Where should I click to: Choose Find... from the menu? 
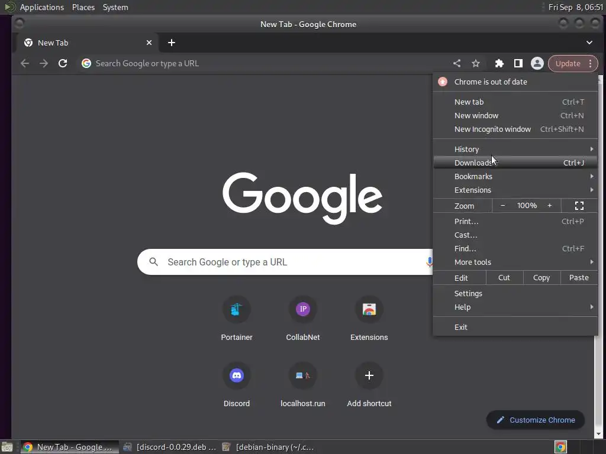(515, 248)
